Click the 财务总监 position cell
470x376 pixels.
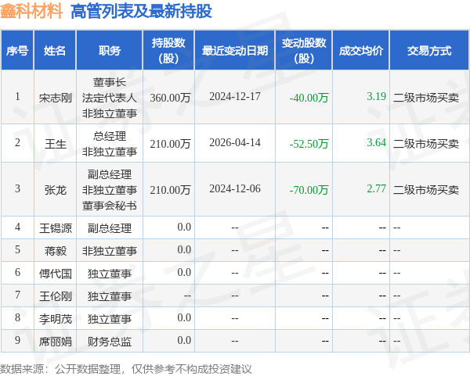[110, 342]
